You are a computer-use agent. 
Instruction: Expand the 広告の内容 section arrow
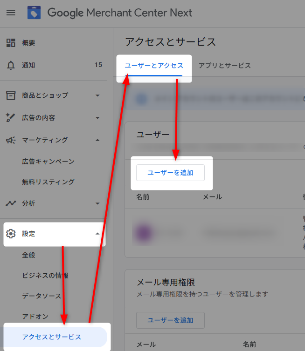point(97,118)
